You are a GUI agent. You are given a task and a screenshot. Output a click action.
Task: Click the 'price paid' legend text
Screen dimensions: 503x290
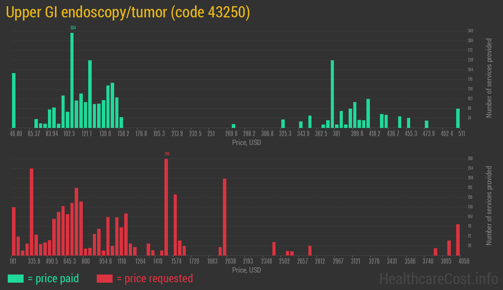pyautogui.click(x=53, y=278)
